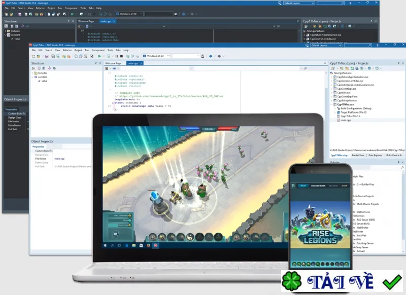Click the Save floppy icon in light window toolbar
The image size is (406, 295).
(x=47, y=56)
